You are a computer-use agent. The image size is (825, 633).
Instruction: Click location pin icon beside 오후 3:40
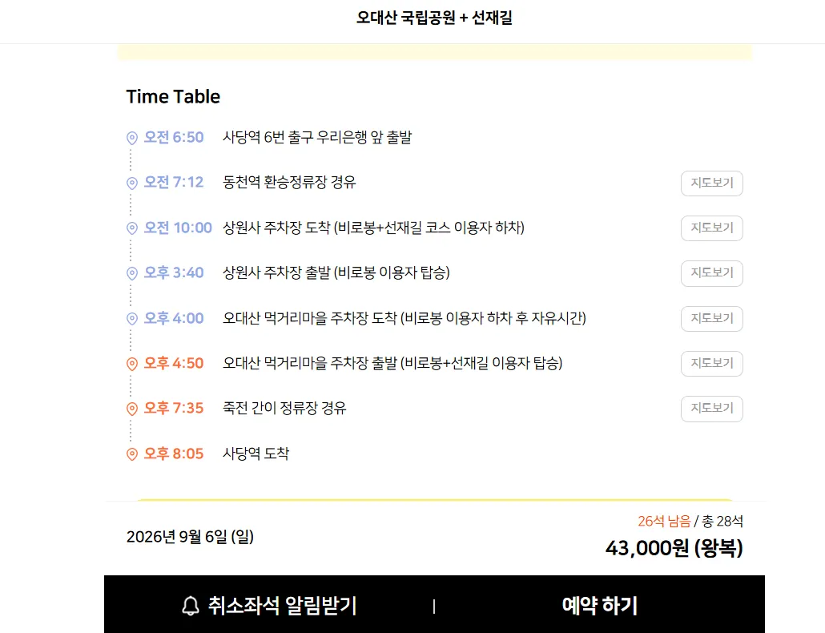[132, 273]
